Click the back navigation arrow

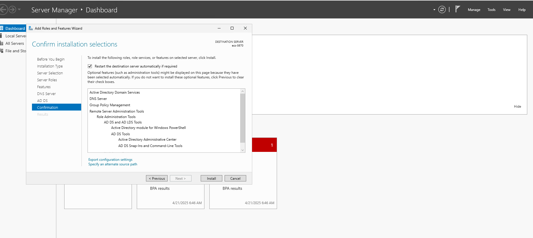(3, 10)
